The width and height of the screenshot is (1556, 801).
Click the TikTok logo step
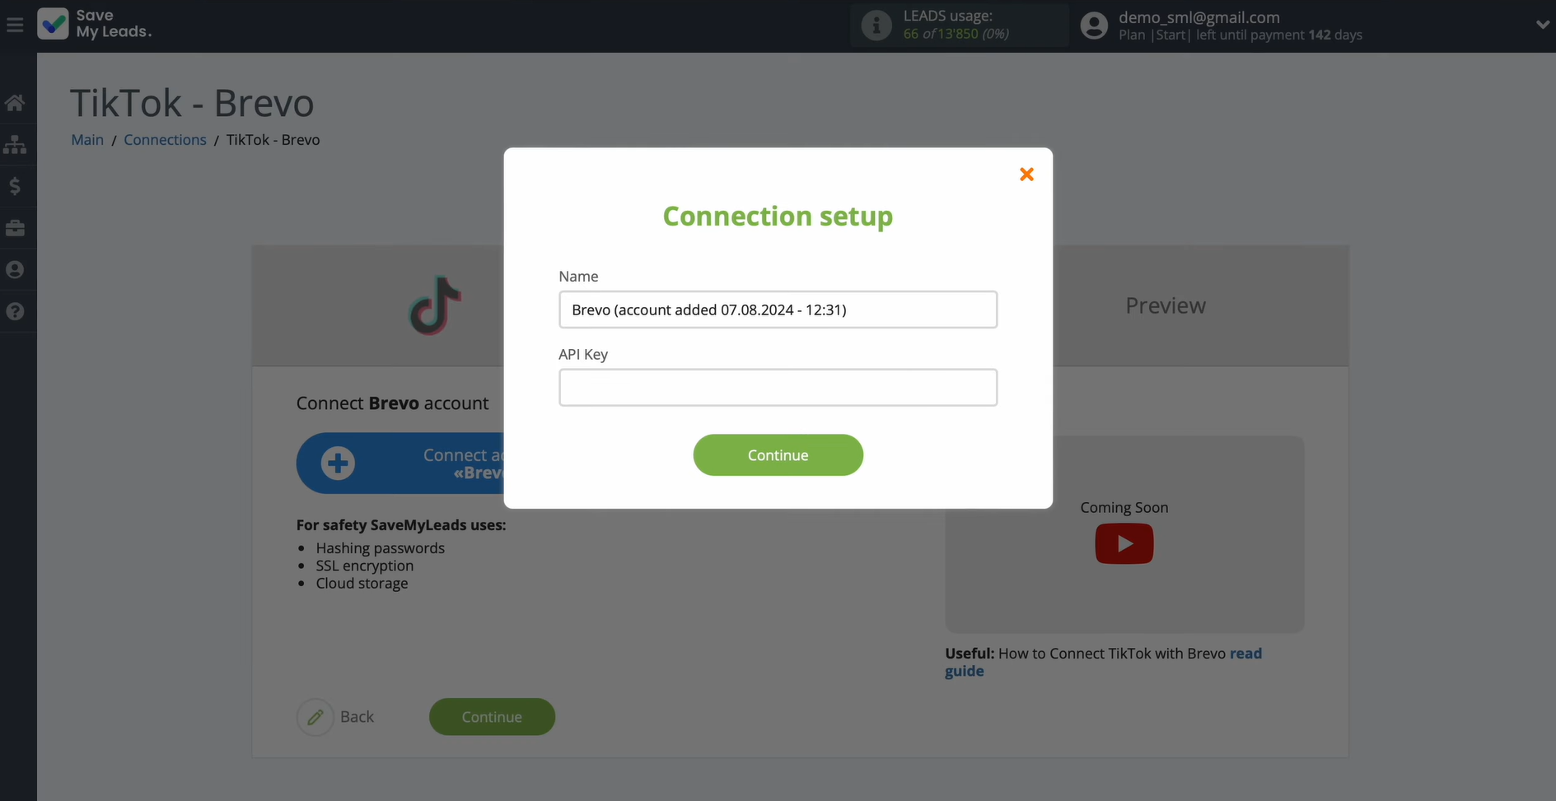(435, 305)
